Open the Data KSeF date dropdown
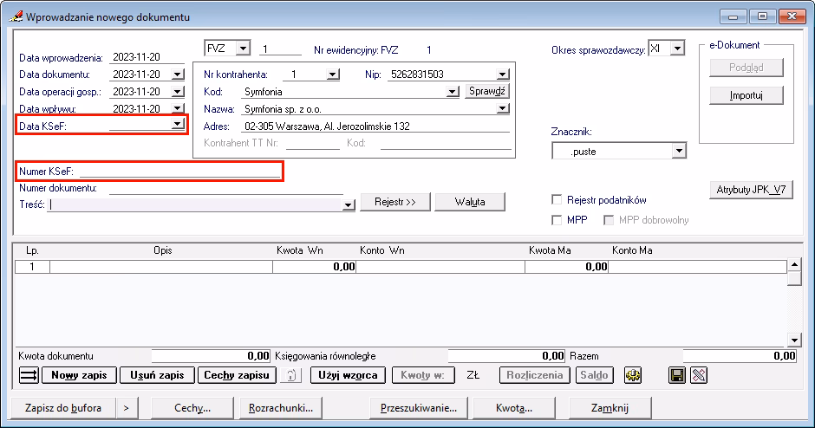Image resolution: width=815 pixels, height=428 pixels. click(177, 124)
